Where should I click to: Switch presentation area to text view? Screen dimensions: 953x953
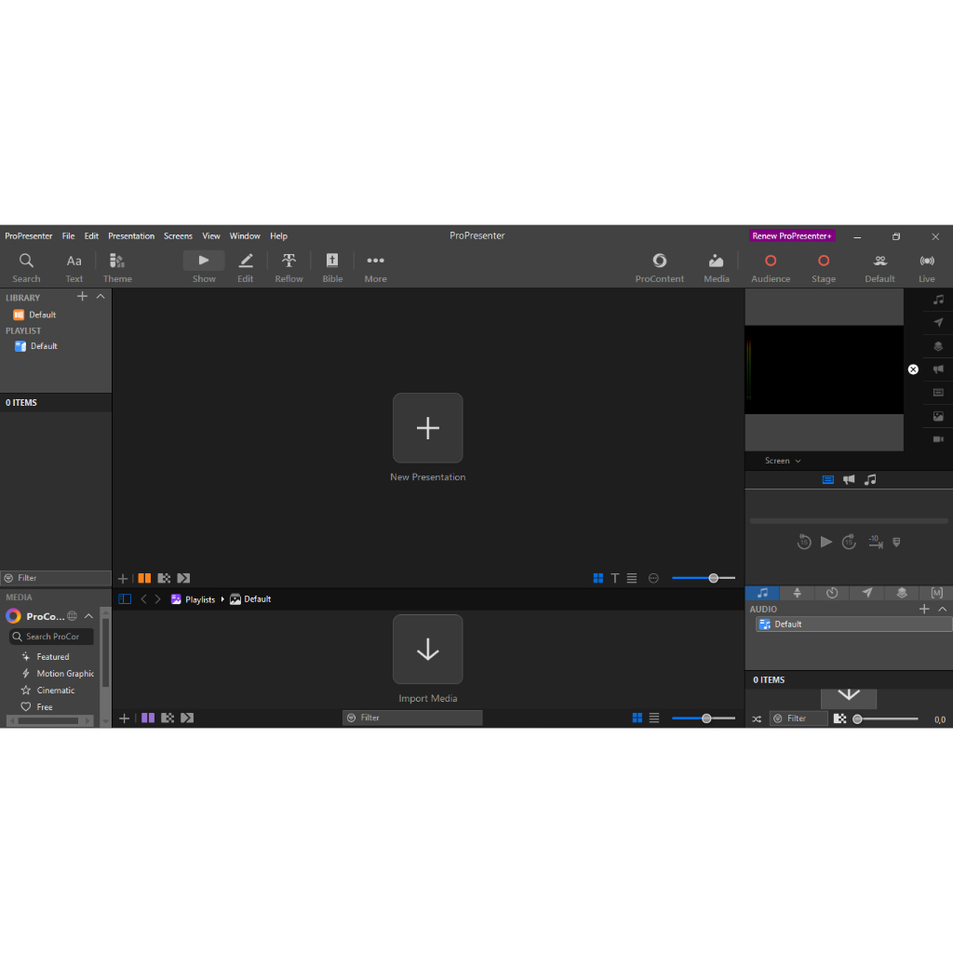[615, 579]
